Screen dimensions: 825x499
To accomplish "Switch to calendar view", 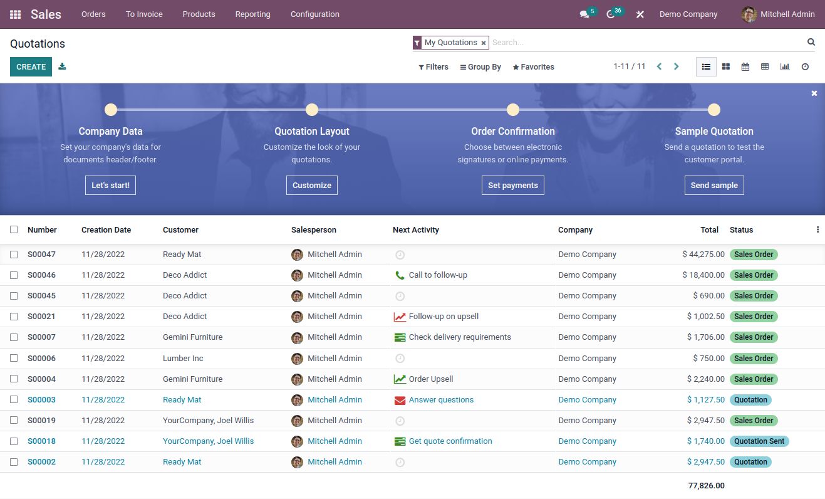I will 745,66.
